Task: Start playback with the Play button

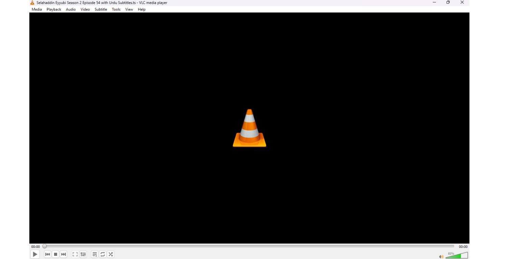Action: pyautogui.click(x=35, y=254)
